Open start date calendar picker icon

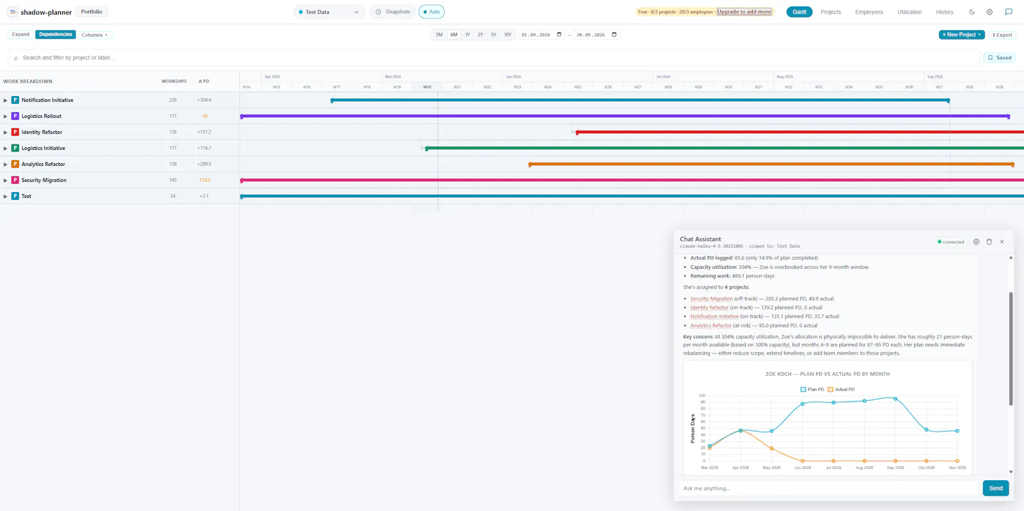559,35
